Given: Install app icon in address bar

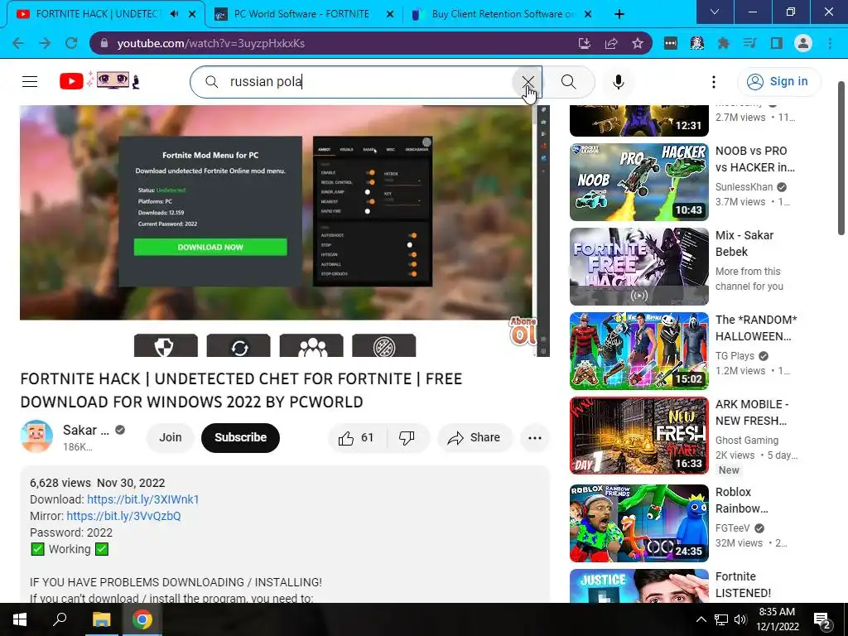Looking at the screenshot, I should [x=584, y=43].
